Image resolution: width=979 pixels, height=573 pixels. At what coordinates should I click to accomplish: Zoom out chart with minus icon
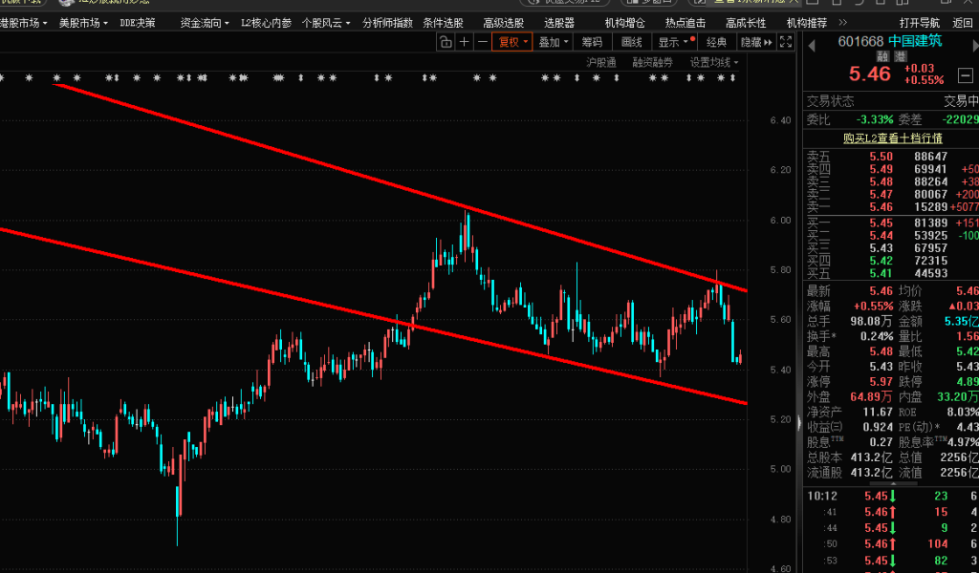[x=482, y=42]
